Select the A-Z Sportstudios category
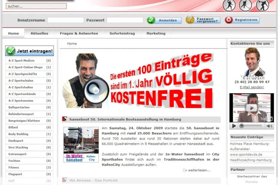278x185 pixels. click(29, 87)
